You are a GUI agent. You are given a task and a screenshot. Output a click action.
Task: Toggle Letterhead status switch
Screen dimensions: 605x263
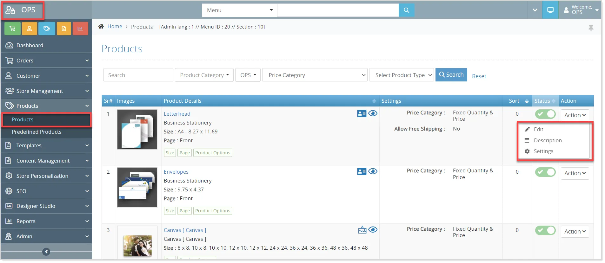[545, 114]
